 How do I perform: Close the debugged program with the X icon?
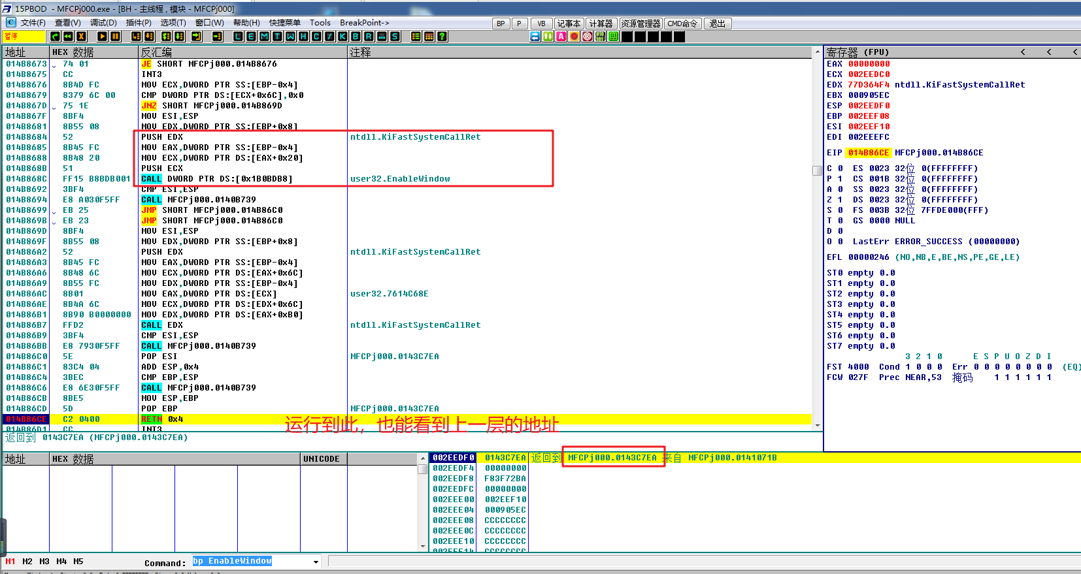pyautogui.click(x=82, y=37)
